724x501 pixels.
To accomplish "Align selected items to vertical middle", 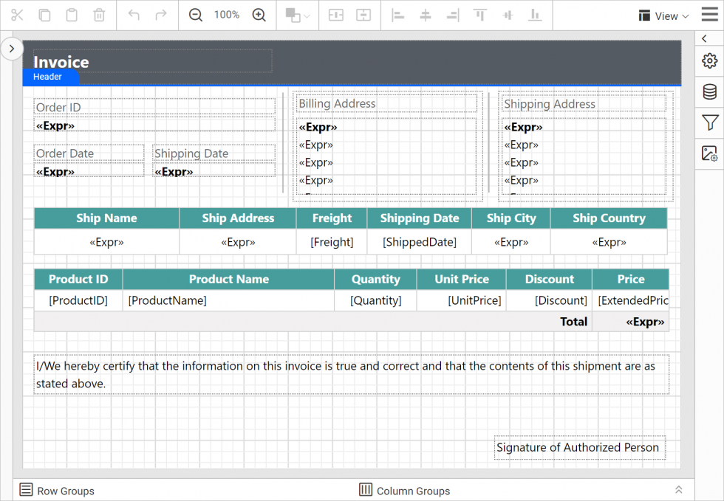I will click(508, 15).
